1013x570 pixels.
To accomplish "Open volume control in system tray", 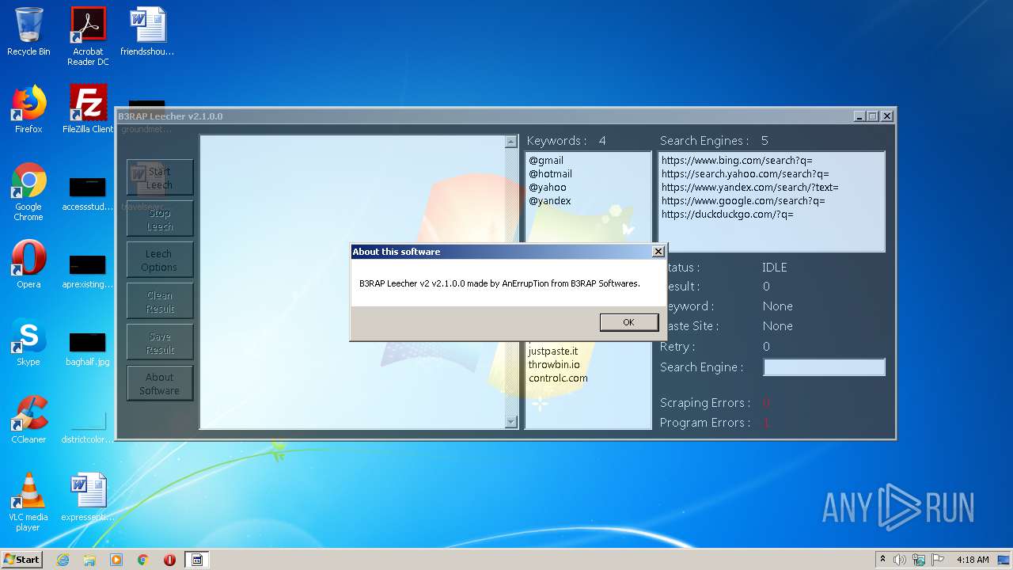I will tap(900, 560).
